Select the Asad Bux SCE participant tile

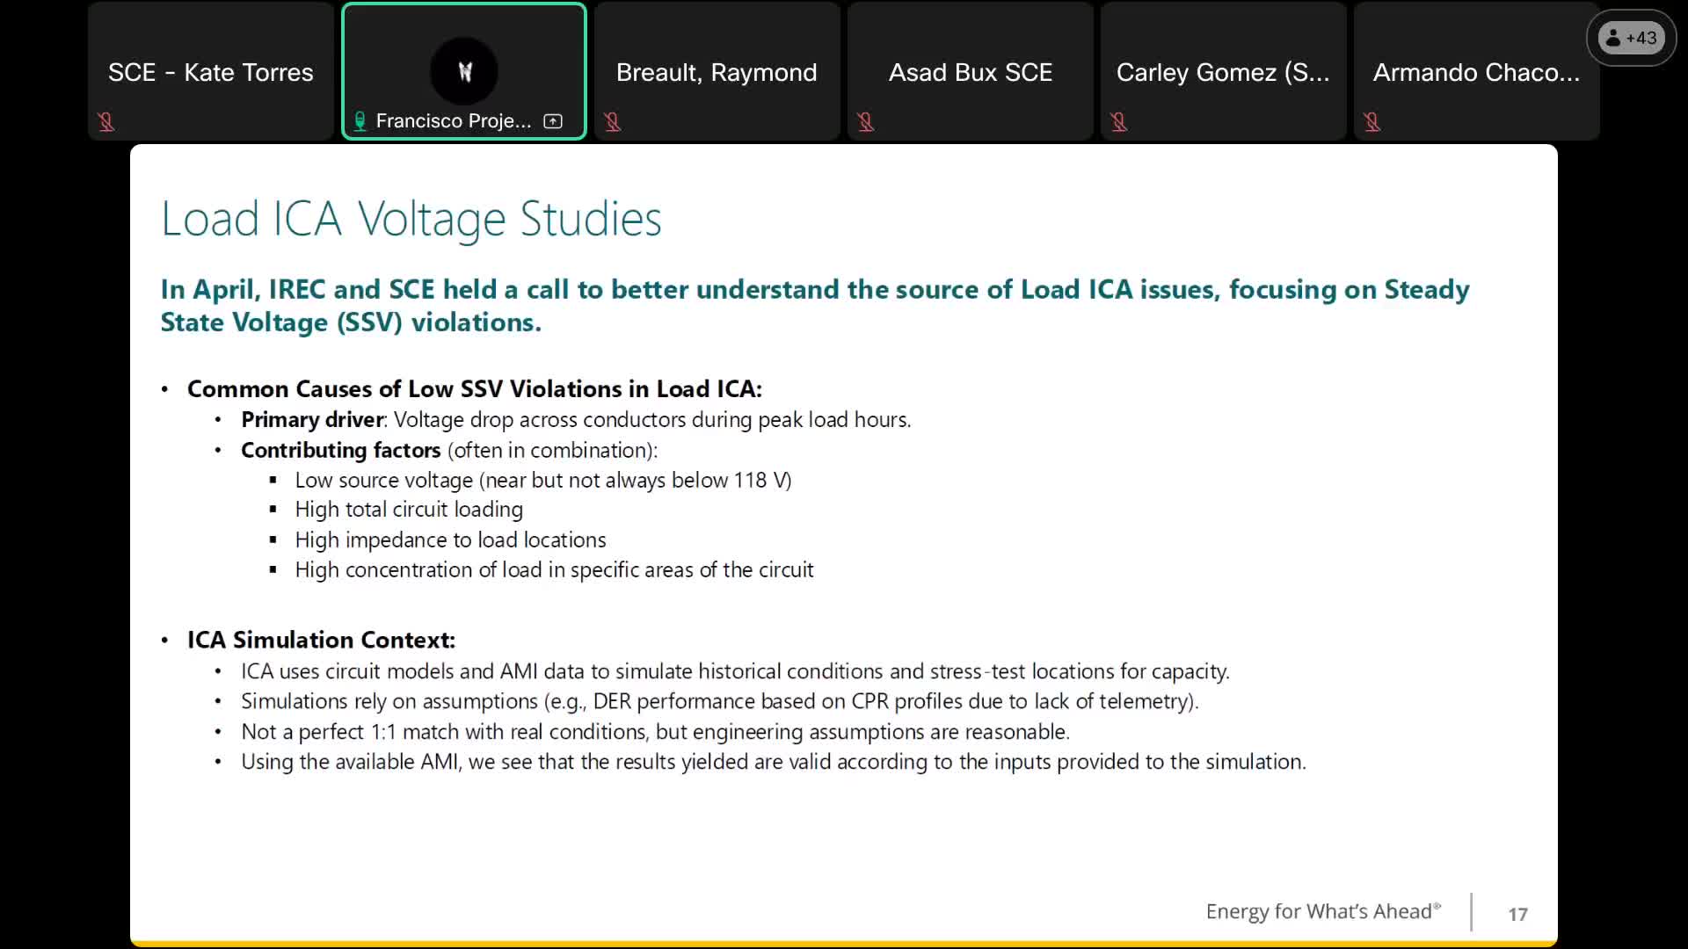(x=970, y=72)
